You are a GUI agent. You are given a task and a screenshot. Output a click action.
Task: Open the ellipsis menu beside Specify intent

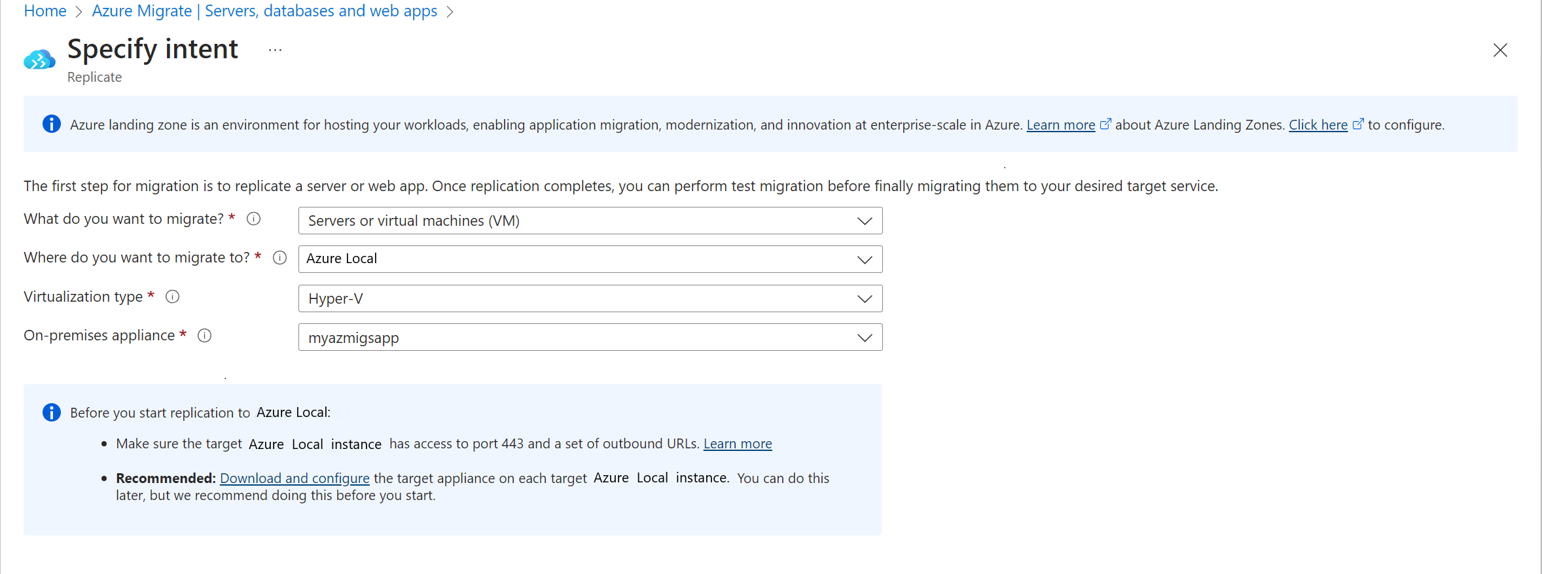[275, 50]
